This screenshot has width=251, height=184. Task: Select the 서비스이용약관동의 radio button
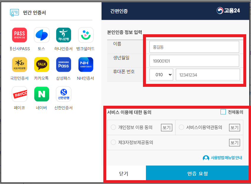(x=181, y=127)
